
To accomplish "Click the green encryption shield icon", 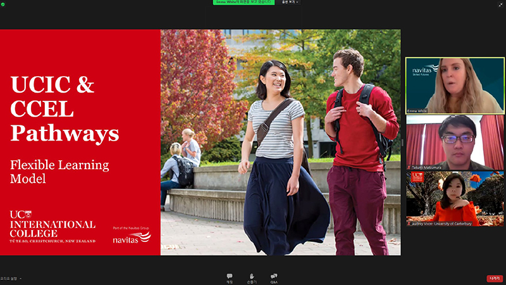I will pyautogui.click(x=3, y=4).
